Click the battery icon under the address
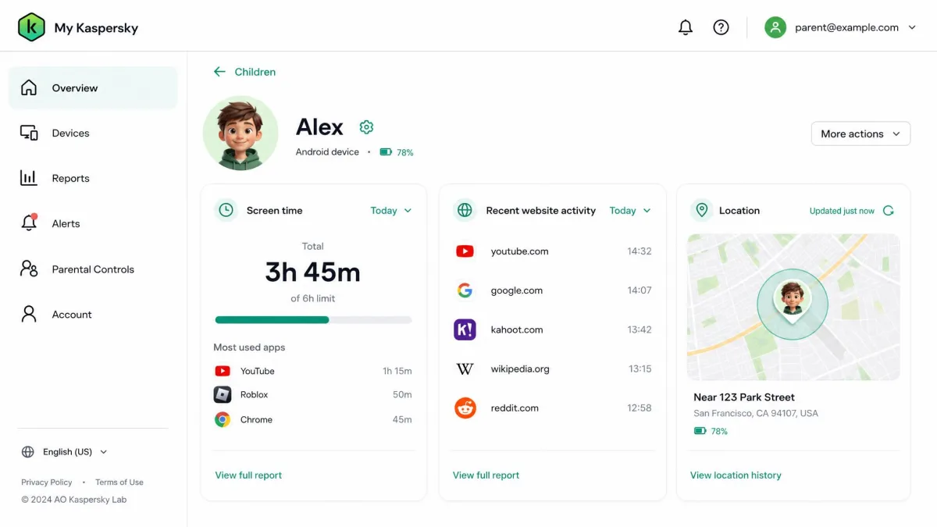 700,431
